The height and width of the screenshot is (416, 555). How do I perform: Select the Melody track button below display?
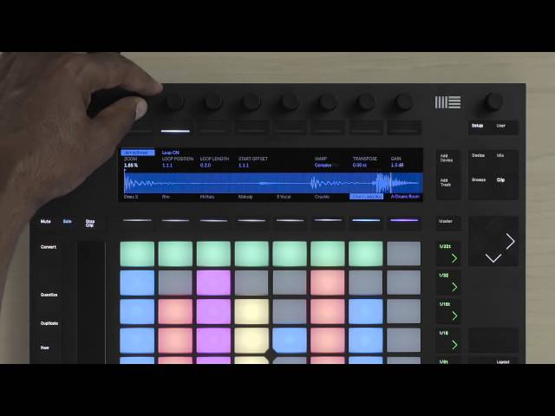(x=251, y=222)
